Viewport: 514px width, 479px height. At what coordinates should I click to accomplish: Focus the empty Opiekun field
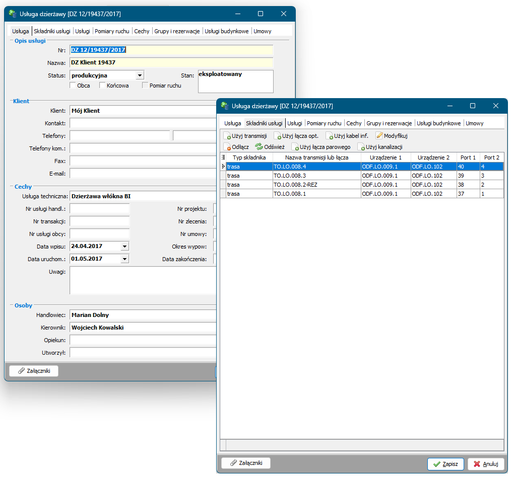143,340
